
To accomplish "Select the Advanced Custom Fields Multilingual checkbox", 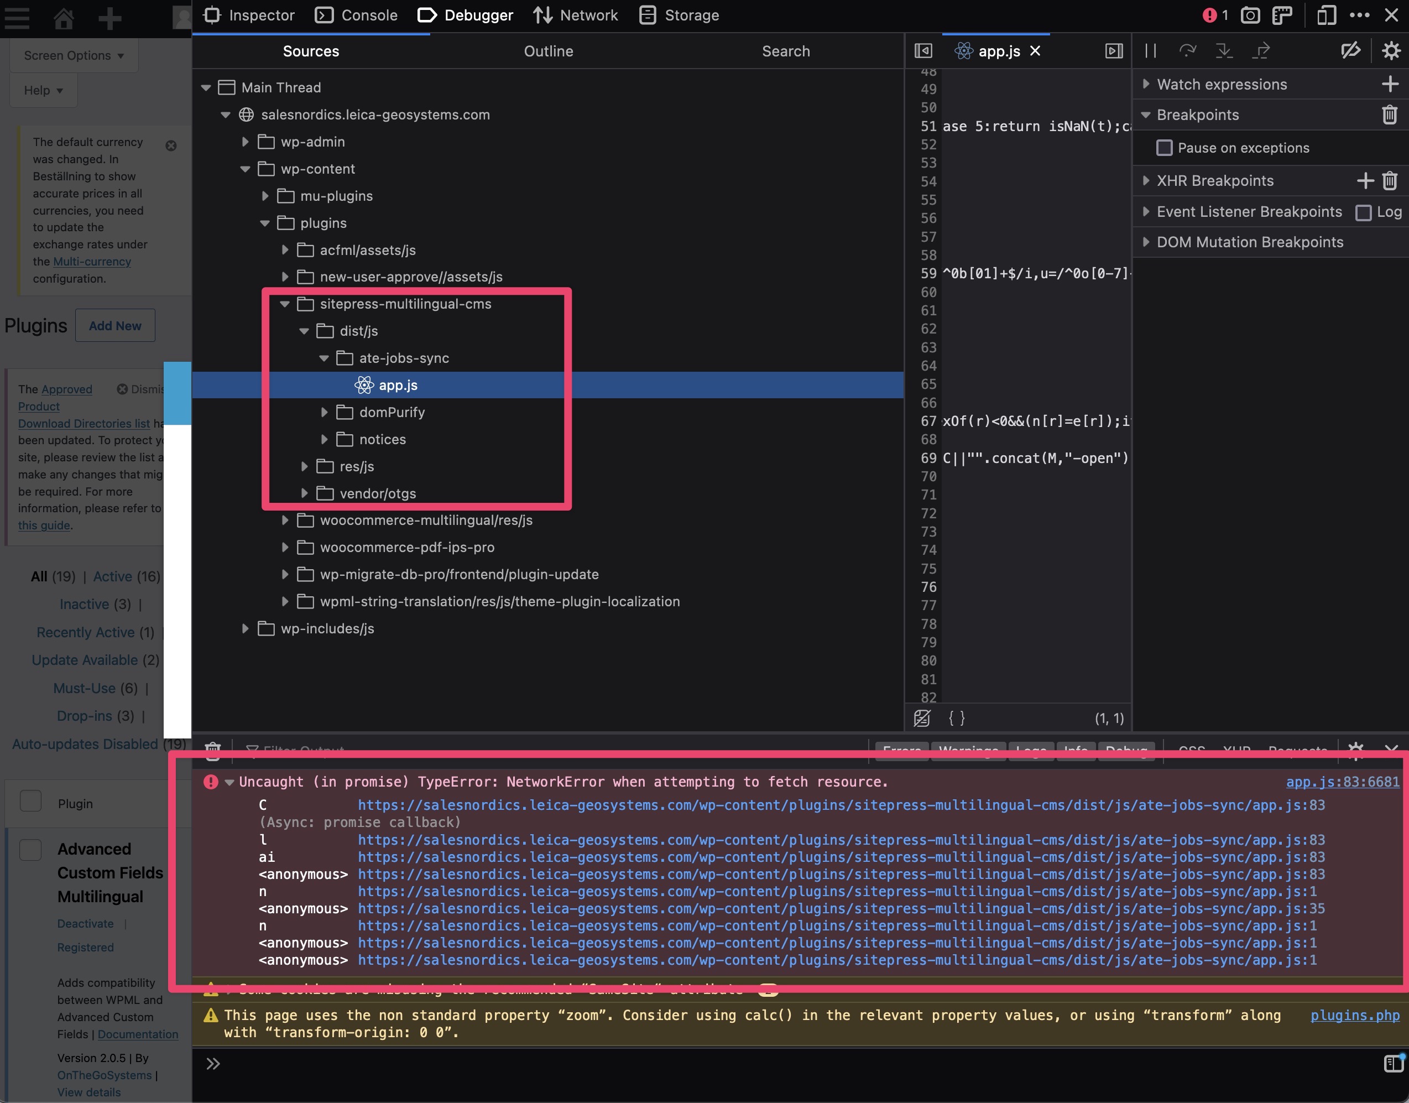I will click(30, 850).
